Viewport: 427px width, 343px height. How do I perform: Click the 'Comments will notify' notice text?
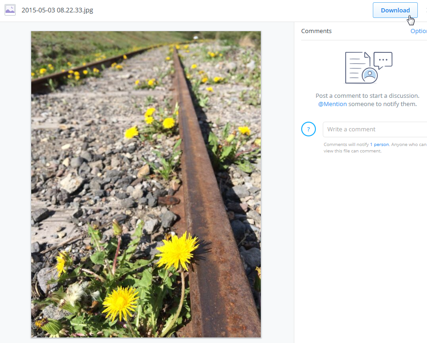coord(346,144)
